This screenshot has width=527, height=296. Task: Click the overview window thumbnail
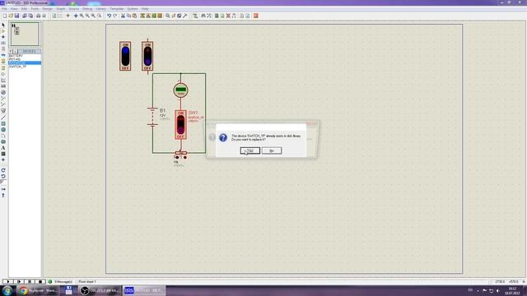pyautogui.click(x=25, y=34)
